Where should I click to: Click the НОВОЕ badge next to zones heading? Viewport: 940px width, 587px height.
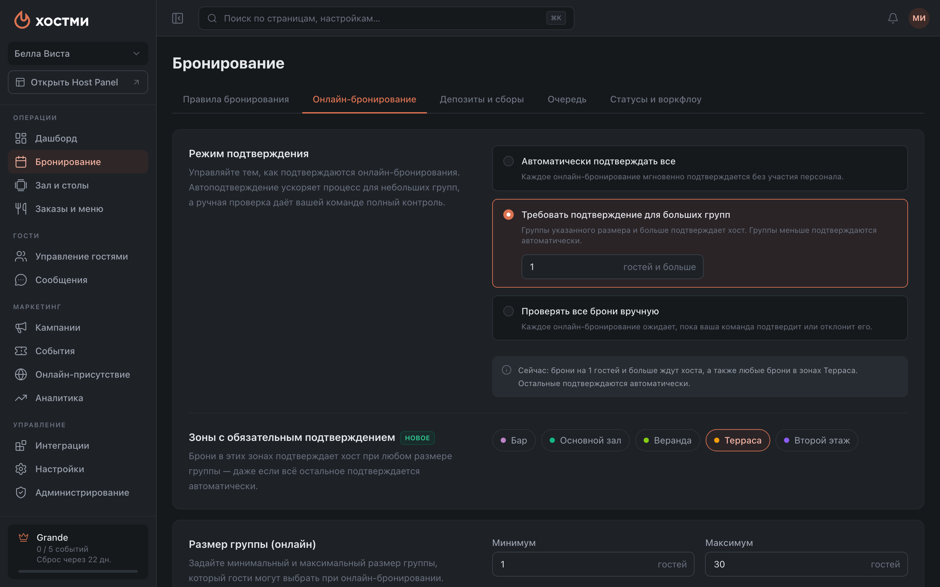coord(417,438)
